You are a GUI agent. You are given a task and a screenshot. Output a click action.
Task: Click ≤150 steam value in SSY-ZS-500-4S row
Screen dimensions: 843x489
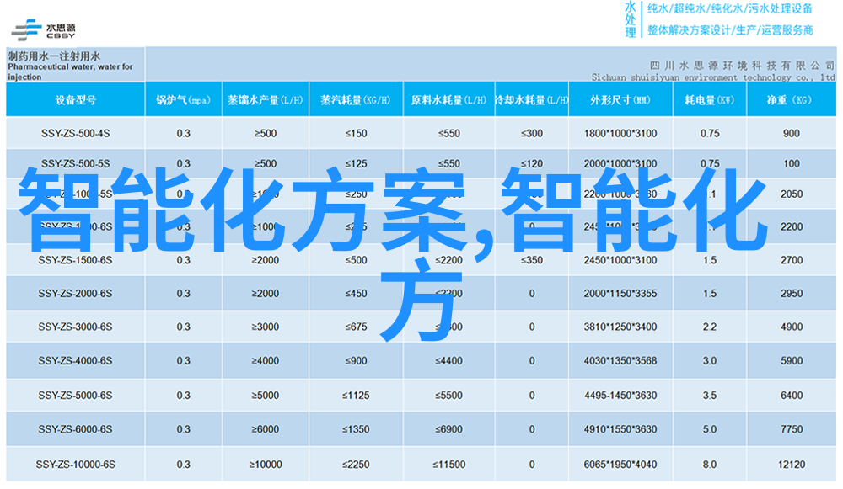point(356,133)
